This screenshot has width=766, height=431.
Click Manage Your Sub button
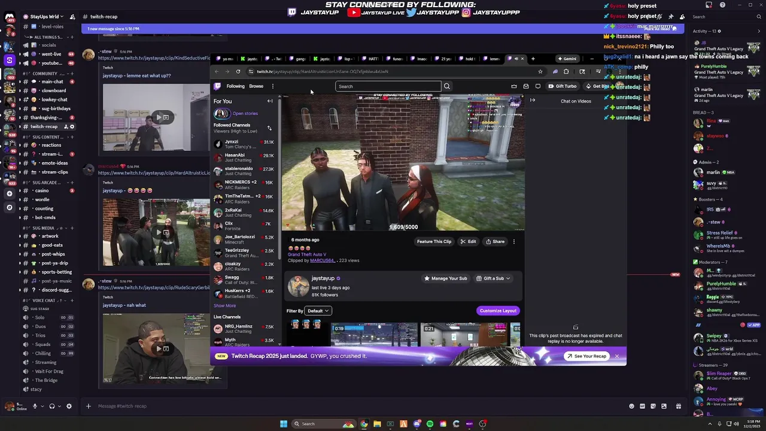[445, 278]
